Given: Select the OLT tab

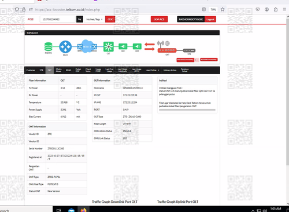Looking at the screenshot, I should [50, 70].
